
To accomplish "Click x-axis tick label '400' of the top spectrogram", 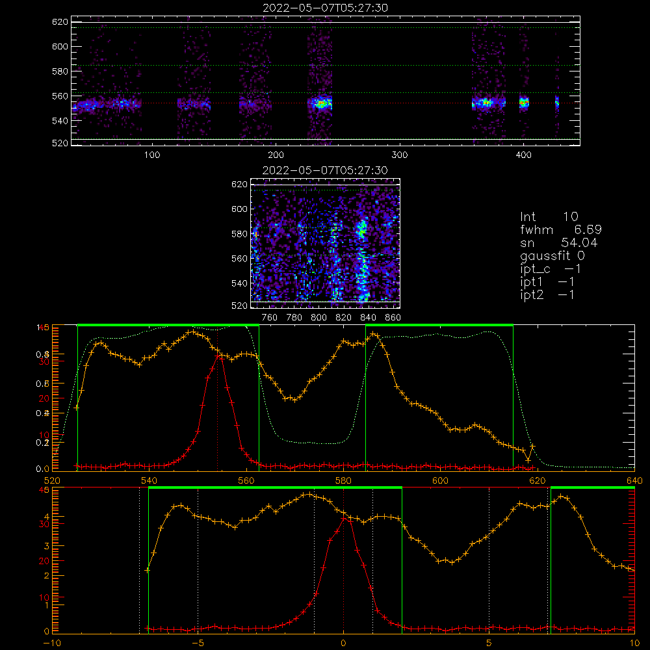I will point(523,155).
